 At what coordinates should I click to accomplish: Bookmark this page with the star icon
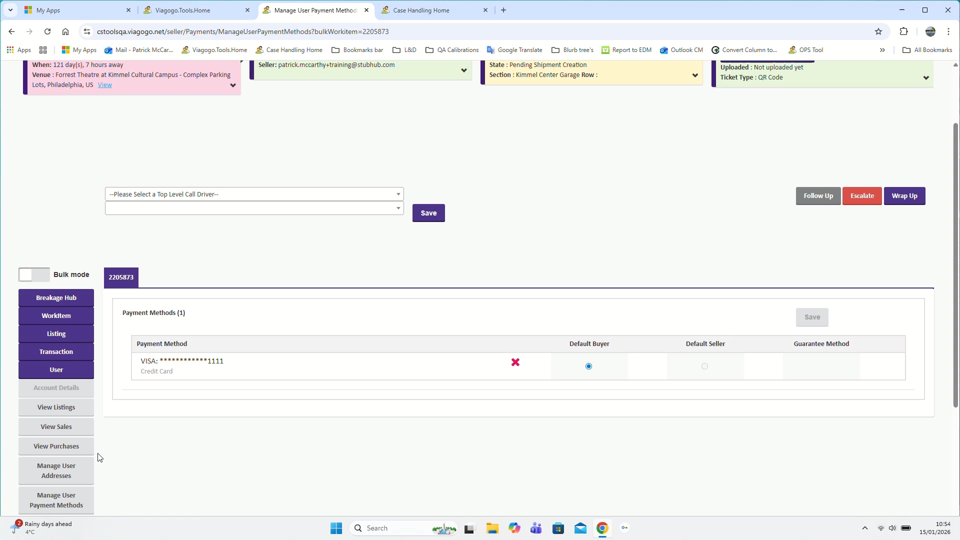point(878,31)
